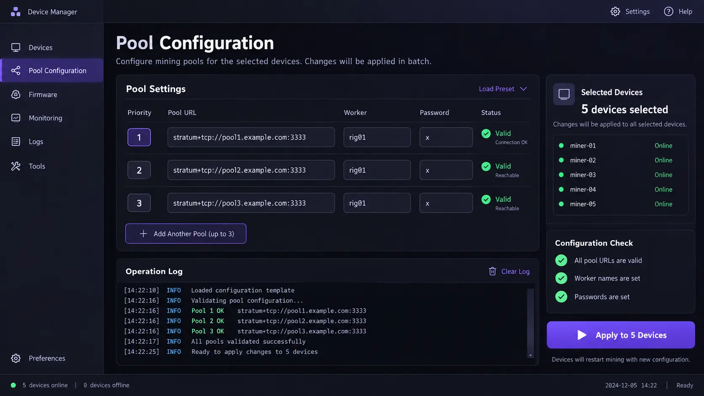Click pool1.example.com URL input field
The image size is (704, 396).
tap(251, 137)
